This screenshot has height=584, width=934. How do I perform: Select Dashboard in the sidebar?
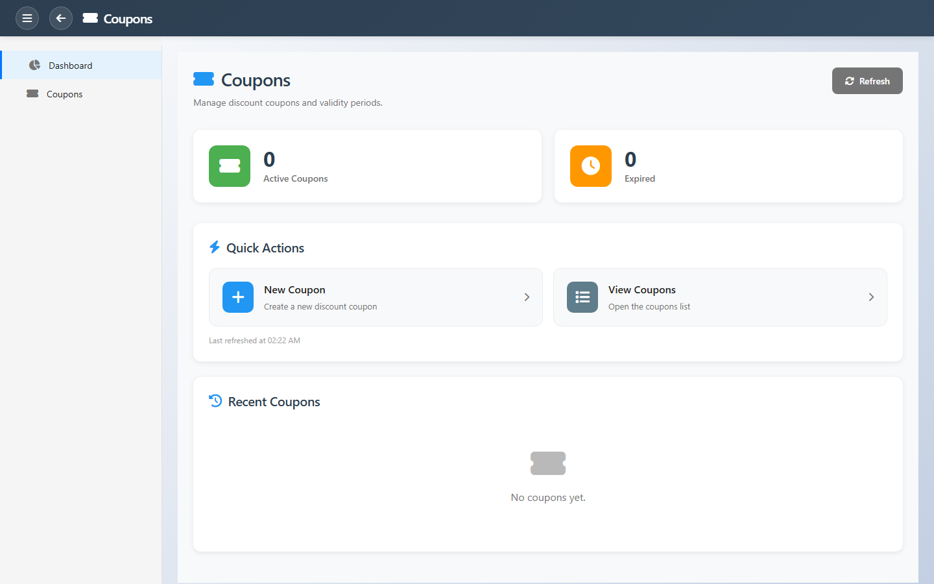pos(71,66)
